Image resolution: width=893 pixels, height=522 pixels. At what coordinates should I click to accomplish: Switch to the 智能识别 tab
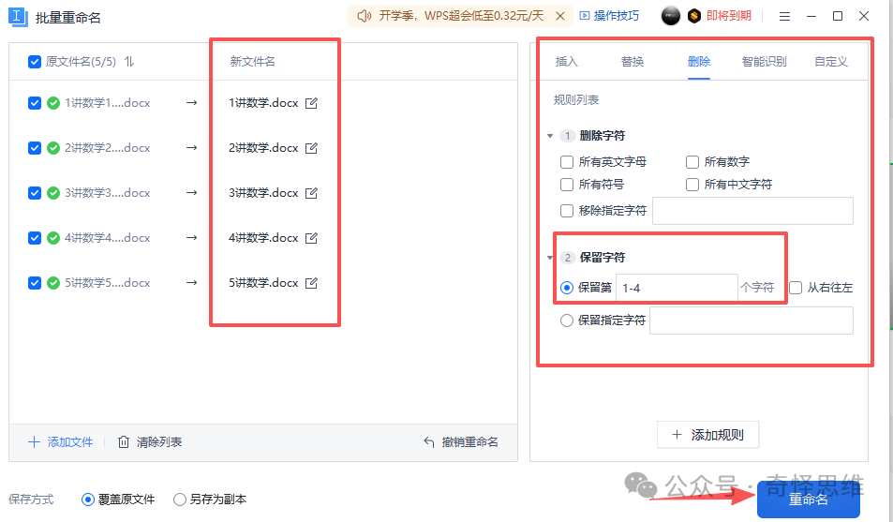765,62
